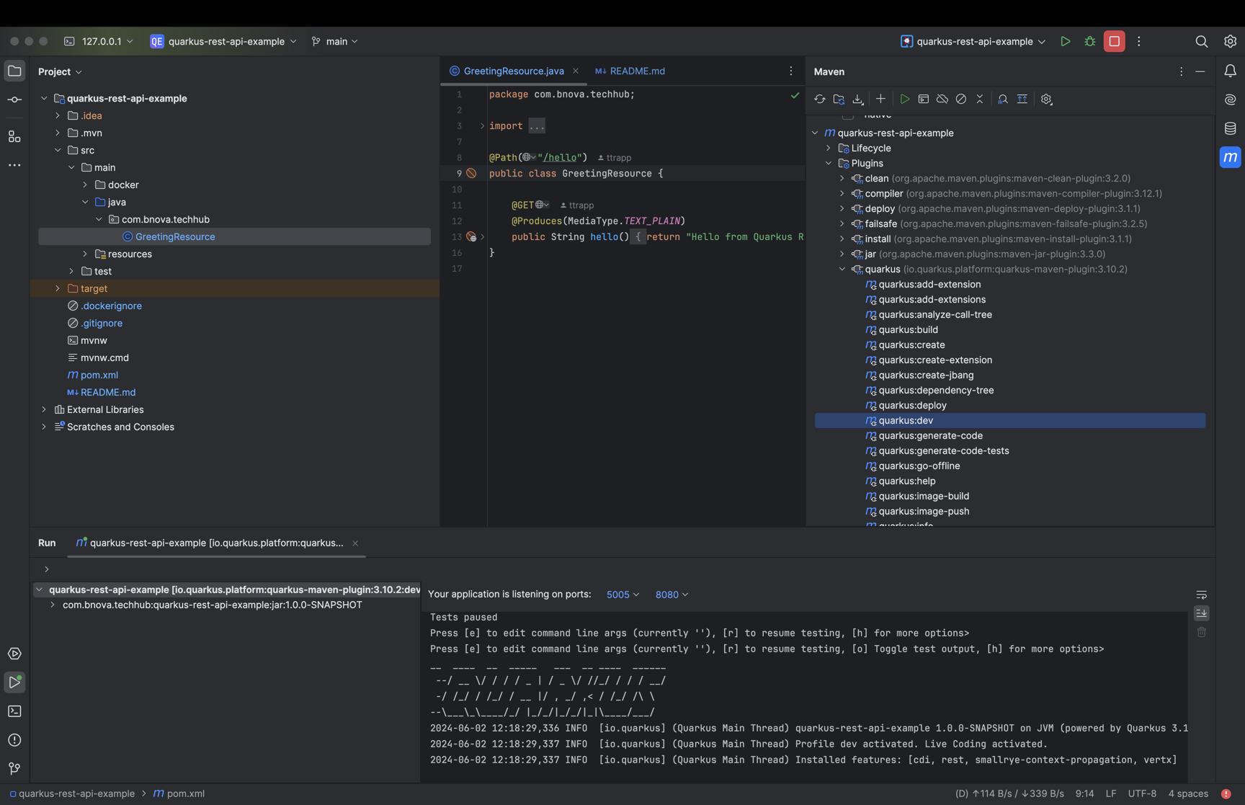
Task: Click the Maven sidebar button
Action: pos(1231,157)
